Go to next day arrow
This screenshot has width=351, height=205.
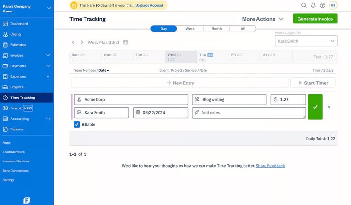tap(82, 43)
